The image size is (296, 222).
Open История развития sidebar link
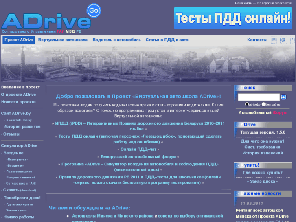click(x=22, y=127)
